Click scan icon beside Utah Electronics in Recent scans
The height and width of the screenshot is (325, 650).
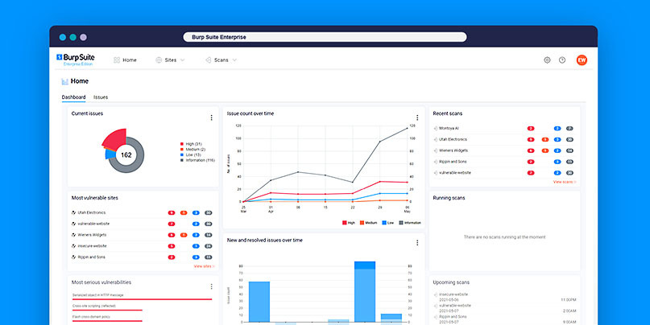436,140
